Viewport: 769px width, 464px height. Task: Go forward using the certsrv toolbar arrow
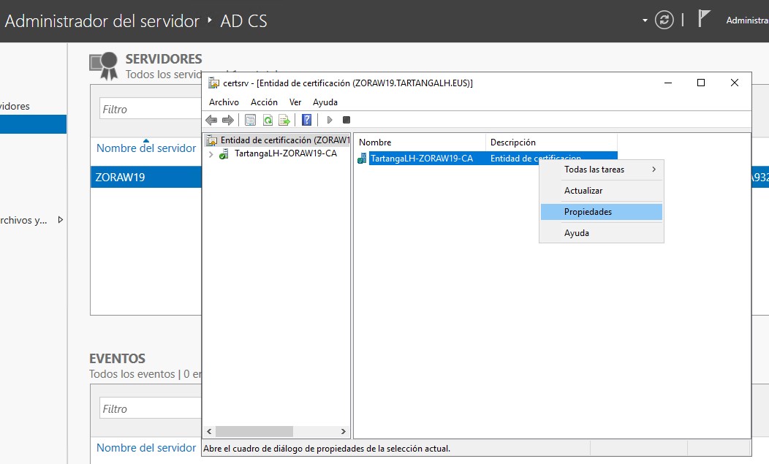[228, 120]
